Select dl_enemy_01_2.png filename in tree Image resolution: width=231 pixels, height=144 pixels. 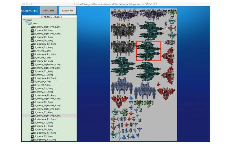[x=44, y=126]
